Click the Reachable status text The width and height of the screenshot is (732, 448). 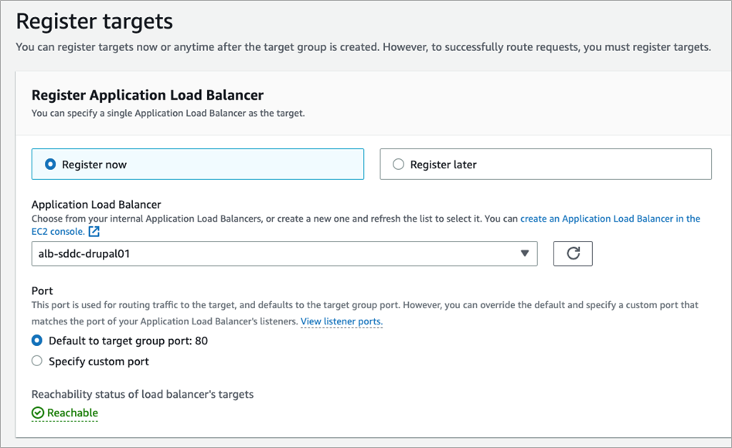[x=73, y=413]
